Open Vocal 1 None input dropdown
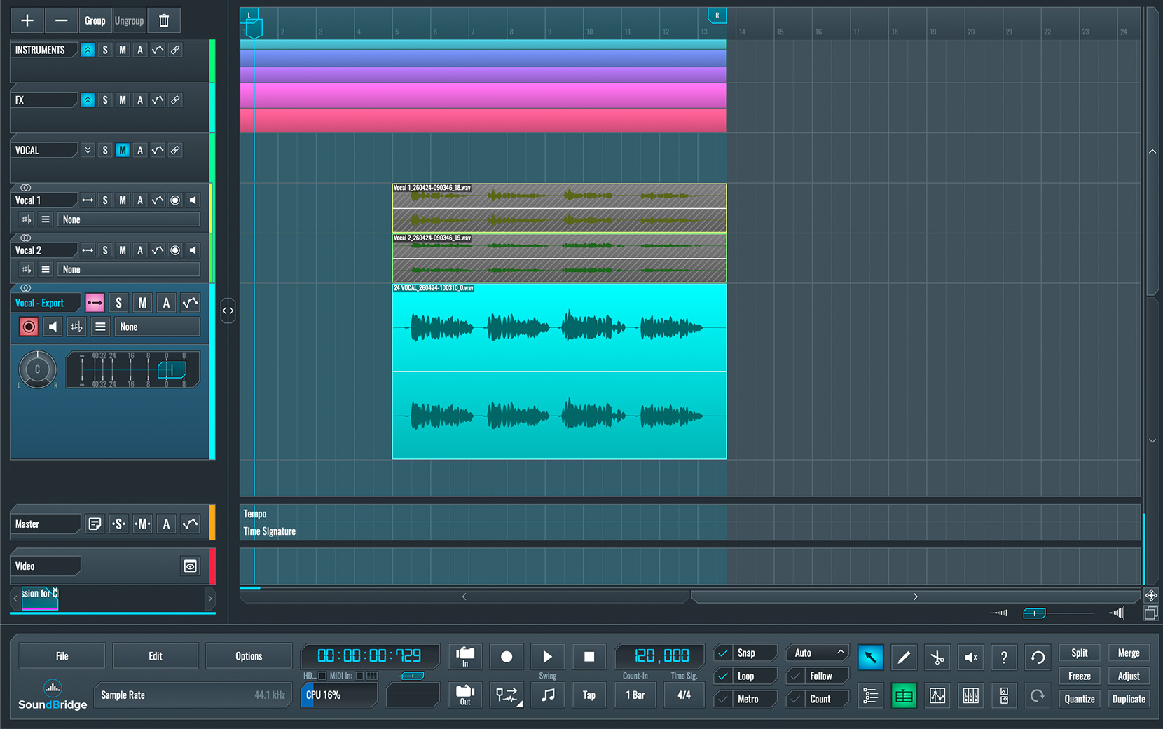The width and height of the screenshot is (1163, 729). (128, 220)
